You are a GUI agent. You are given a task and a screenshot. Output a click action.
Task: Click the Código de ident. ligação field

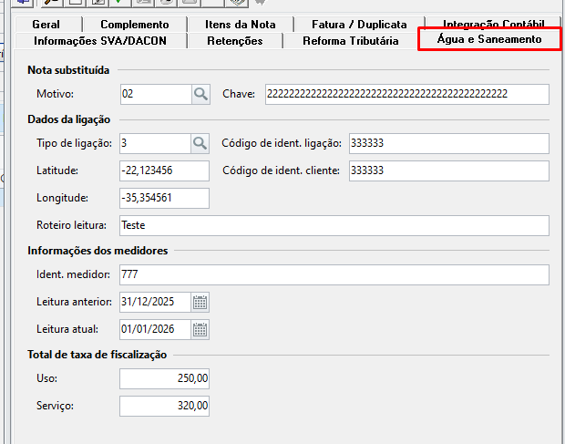pos(449,143)
